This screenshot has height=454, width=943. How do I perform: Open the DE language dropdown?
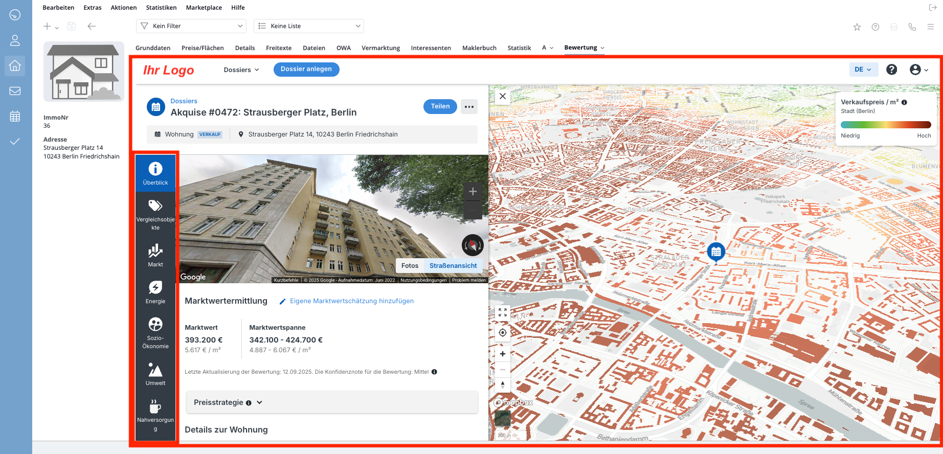tap(863, 70)
